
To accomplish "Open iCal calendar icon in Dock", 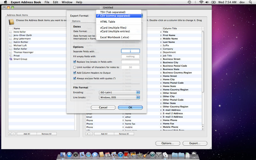I will pos(108,155).
